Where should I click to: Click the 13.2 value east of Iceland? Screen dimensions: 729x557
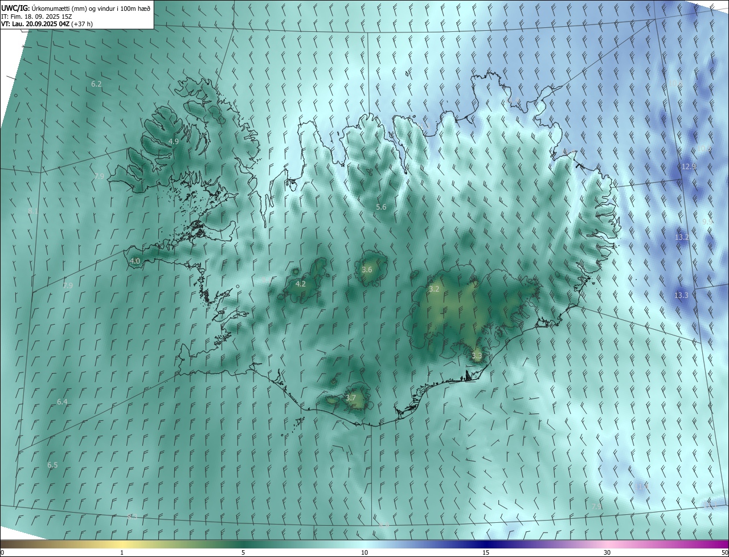[x=682, y=237]
